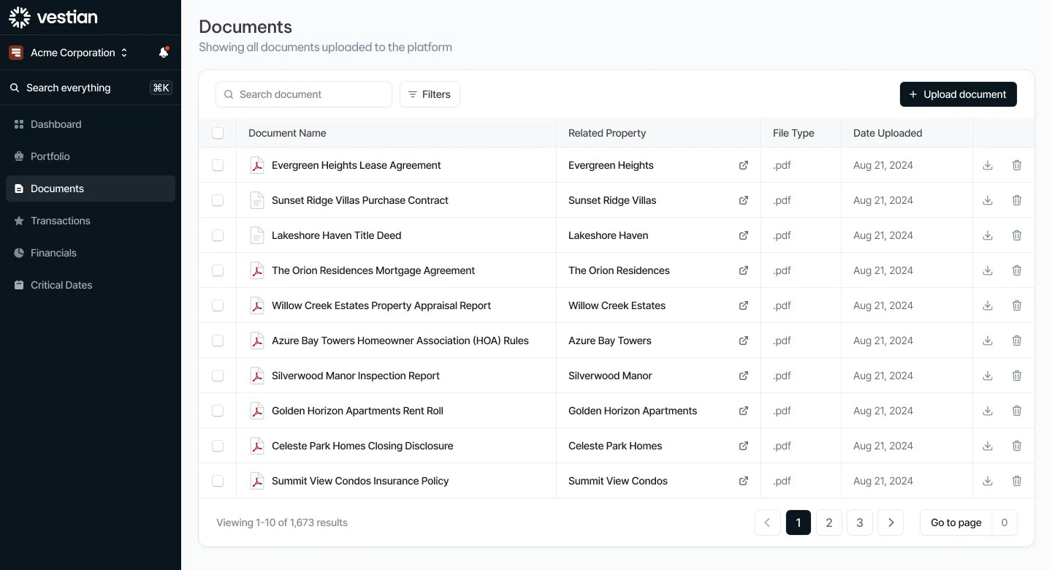Delete Golden Horizon Apartments Rent Roll
The height and width of the screenshot is (570, 1052).
[x=1017, y=411]
